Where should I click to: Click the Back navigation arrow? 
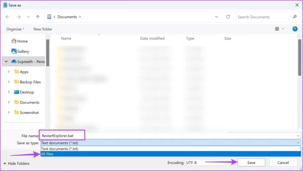8,17
